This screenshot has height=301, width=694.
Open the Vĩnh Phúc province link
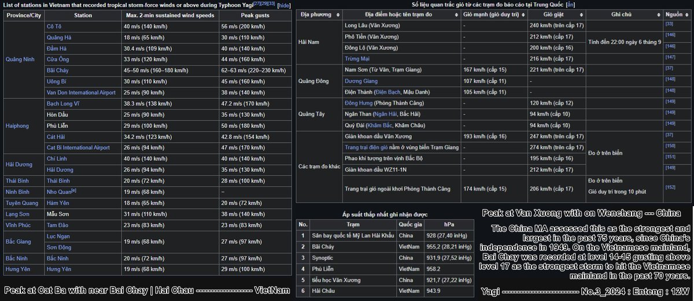(x=19, y=225)
